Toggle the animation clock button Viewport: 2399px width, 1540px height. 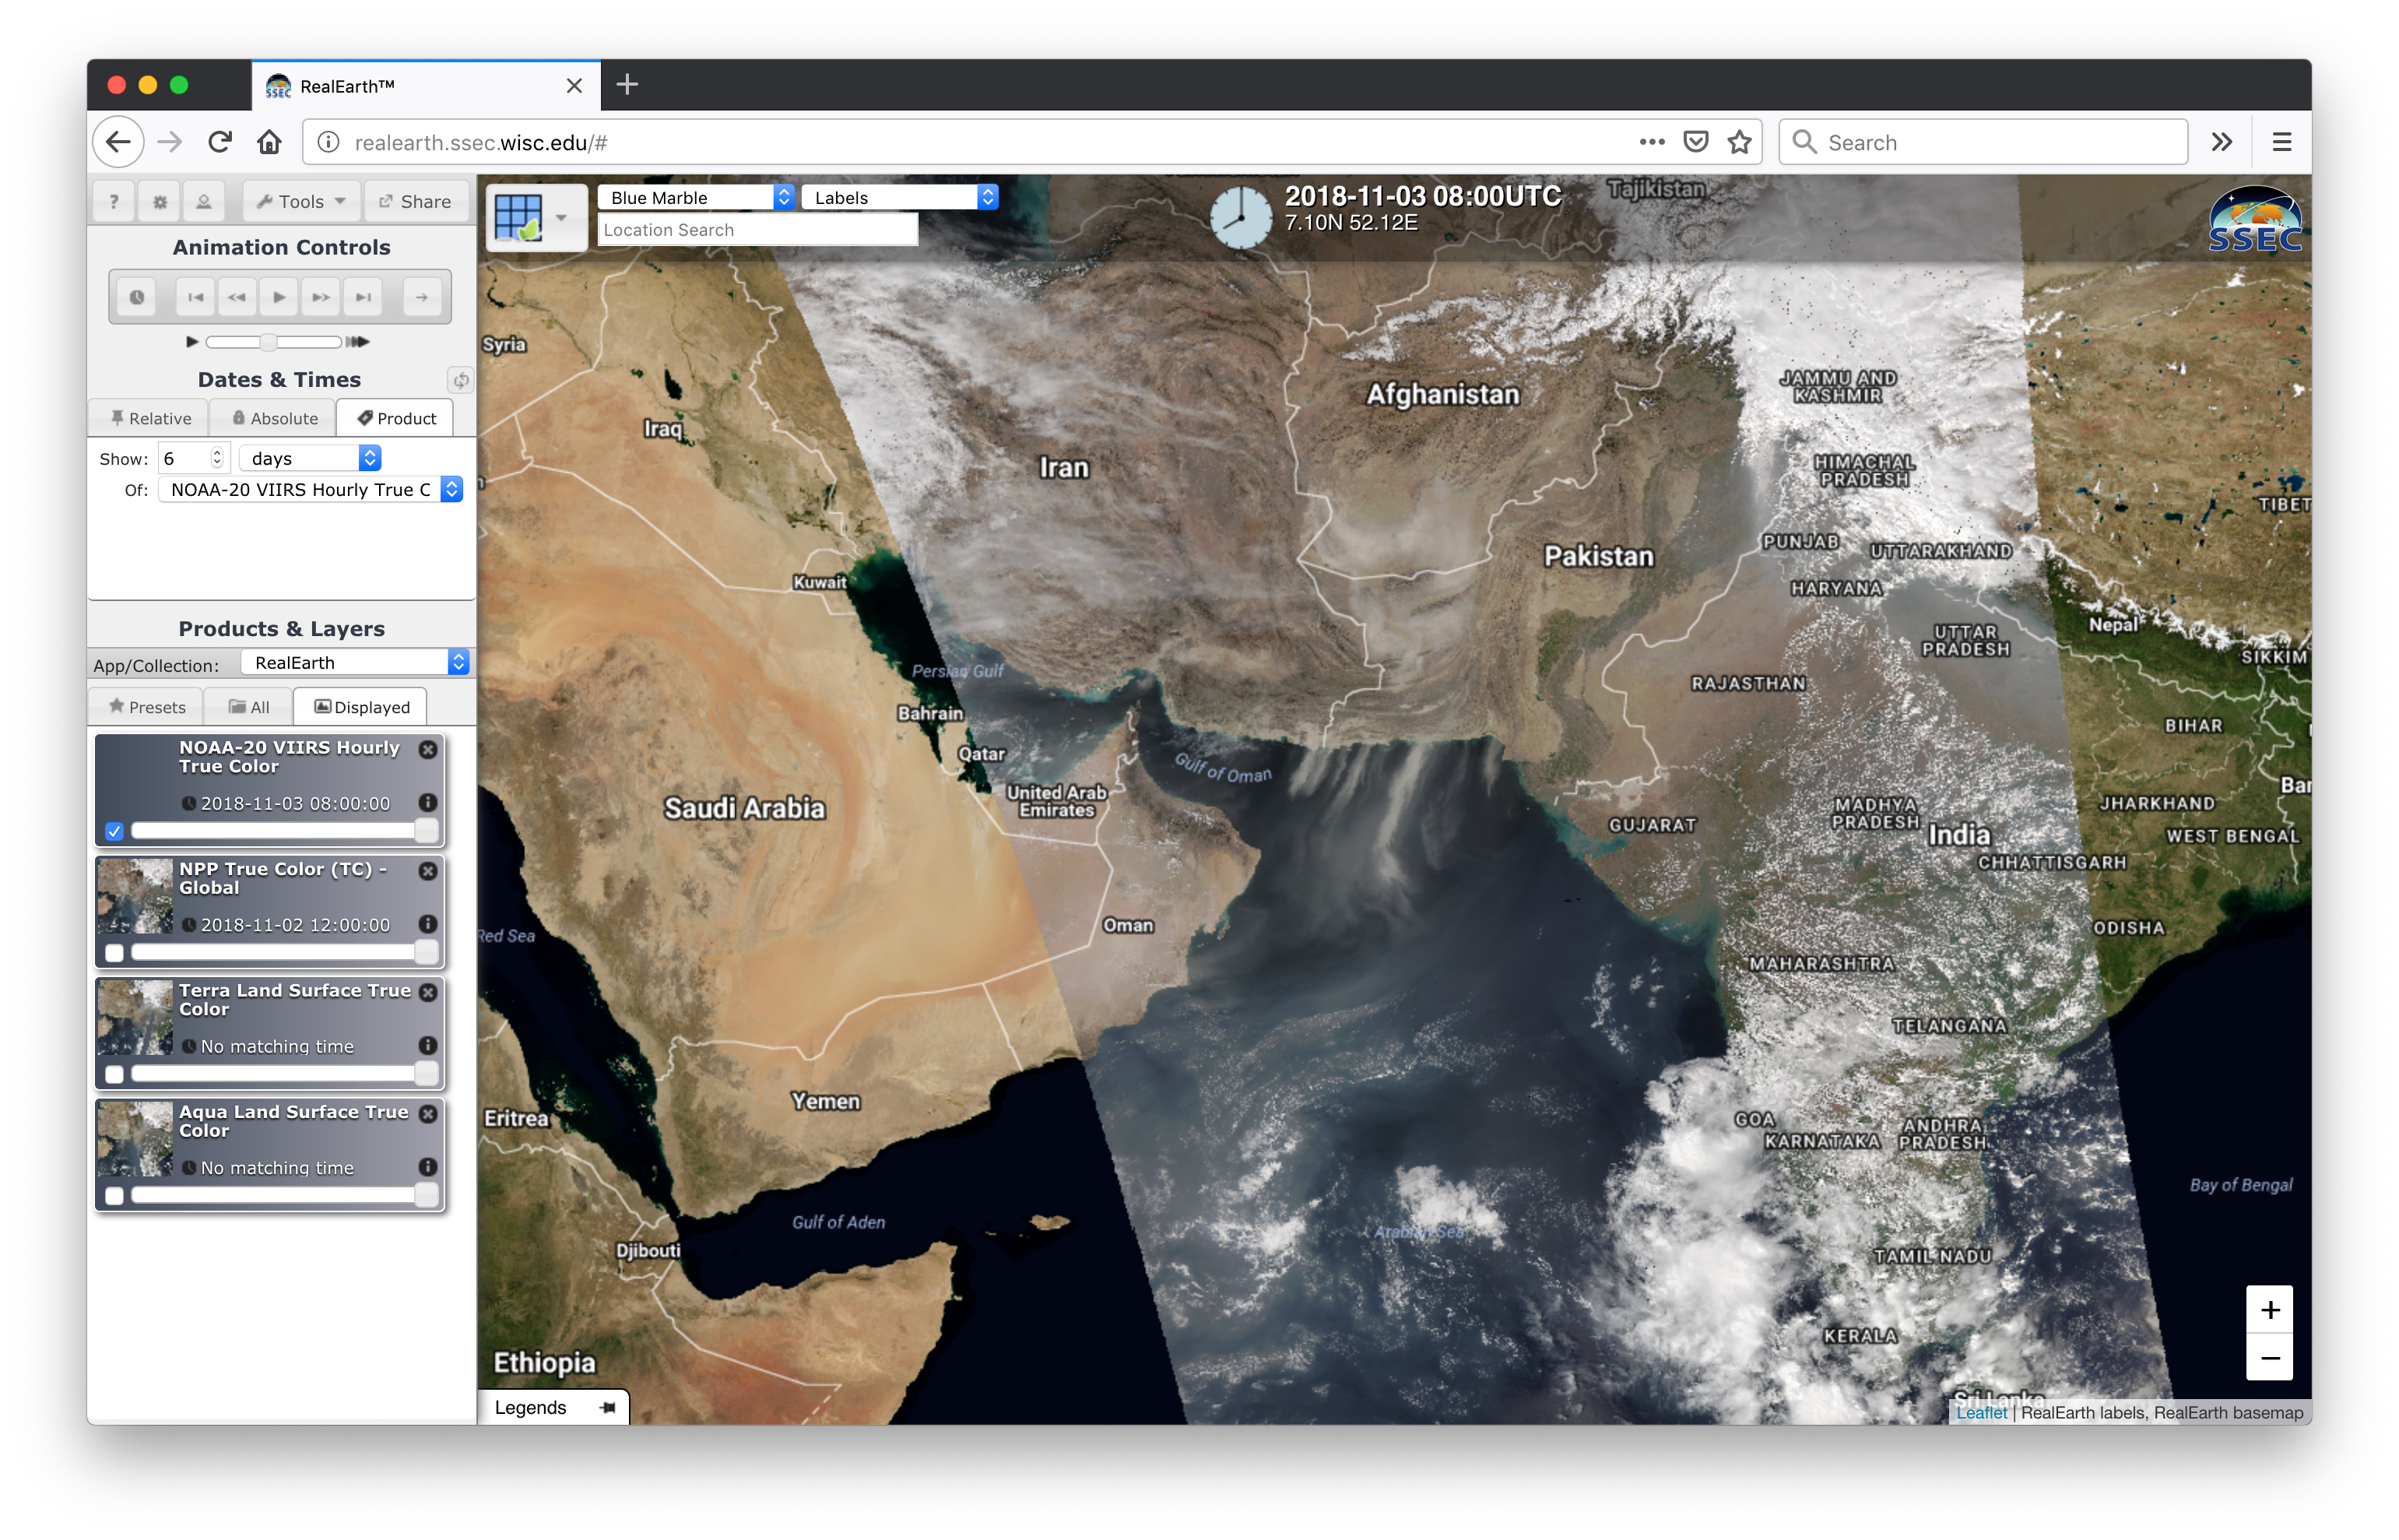(137, 297)
